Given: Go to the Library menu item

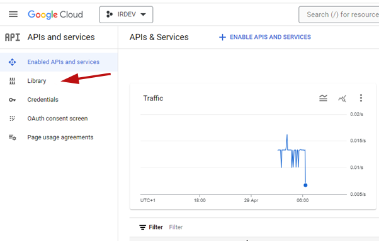Looking at the screenshot, I should (37, 81).
